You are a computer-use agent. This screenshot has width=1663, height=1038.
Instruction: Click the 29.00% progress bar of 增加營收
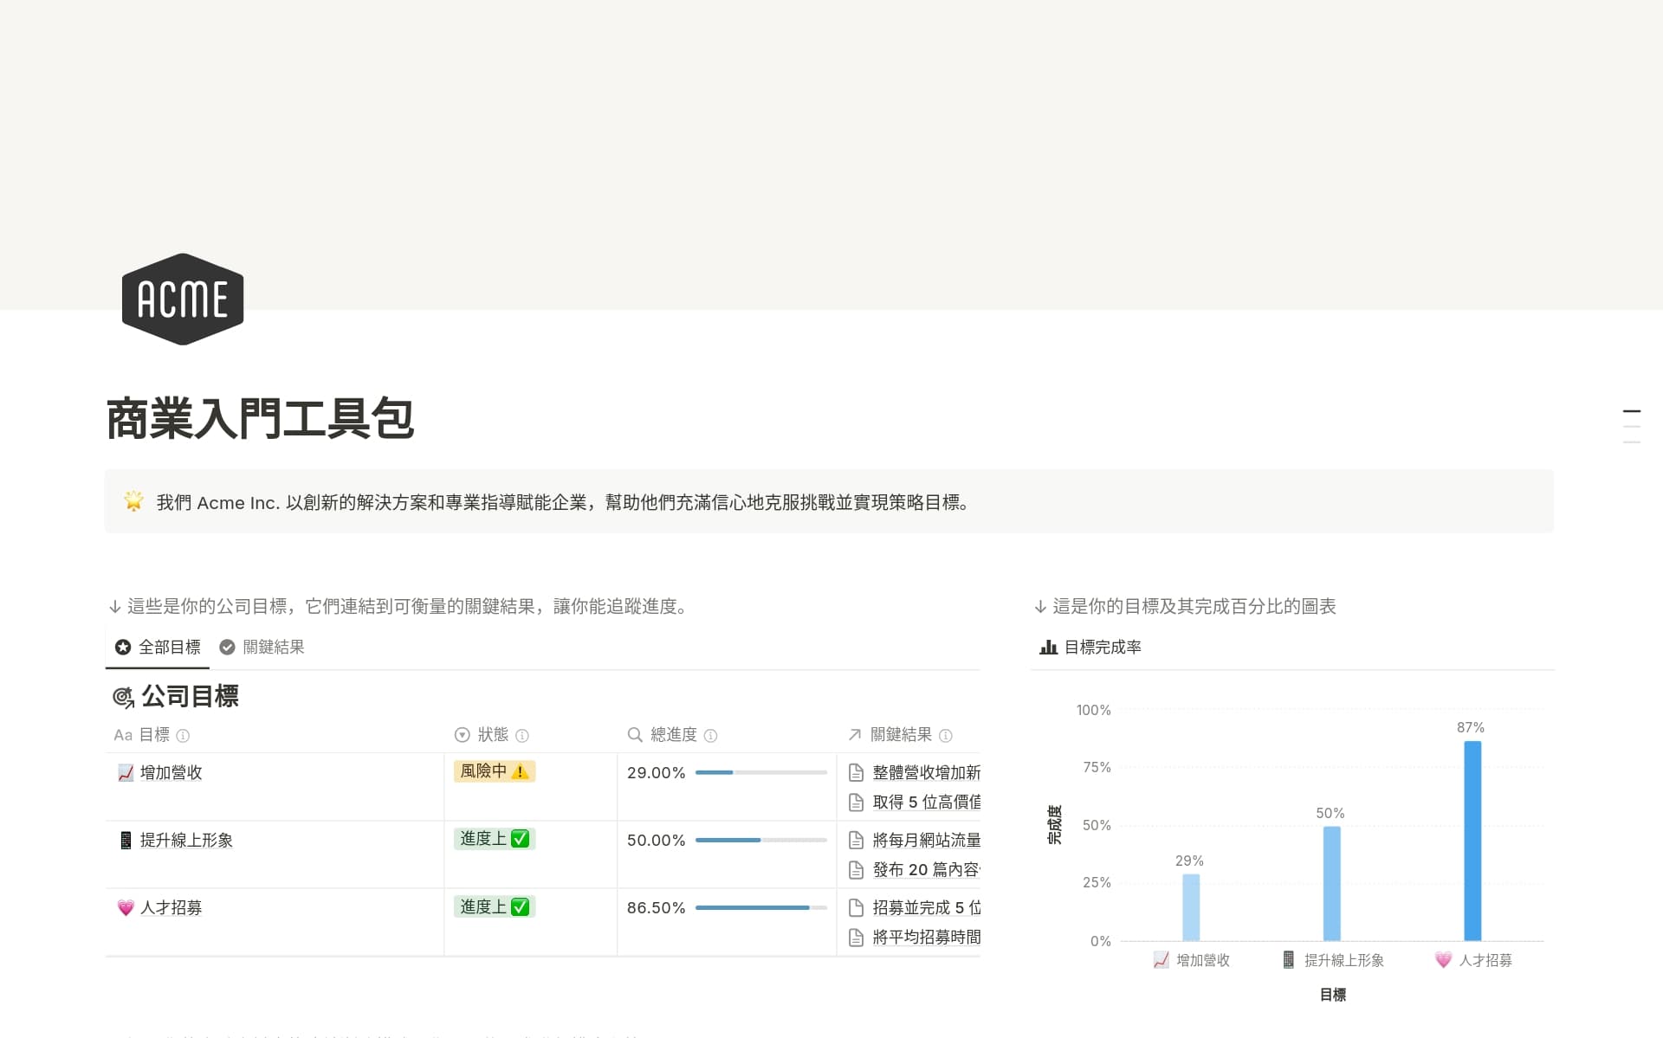click(x=760, y=772)
